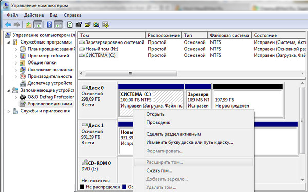The width and height of the screenshot is (308, 192).
Task: Open the Действие menu
Action: point(34,15)
